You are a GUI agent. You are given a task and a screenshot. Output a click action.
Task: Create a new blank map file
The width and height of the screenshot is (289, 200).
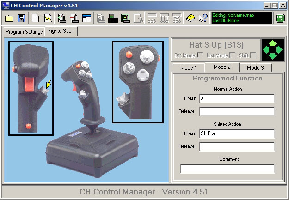coord(35,18)
